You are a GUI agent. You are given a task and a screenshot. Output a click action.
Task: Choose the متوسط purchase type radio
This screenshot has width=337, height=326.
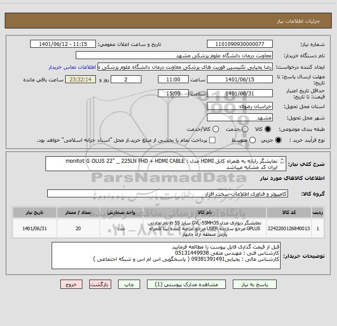coord(253,140)
